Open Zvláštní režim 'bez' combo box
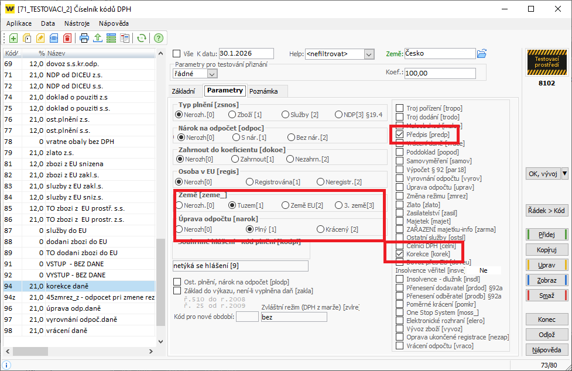The height and width of the screenshot is (371, 572). coord(294,317)
